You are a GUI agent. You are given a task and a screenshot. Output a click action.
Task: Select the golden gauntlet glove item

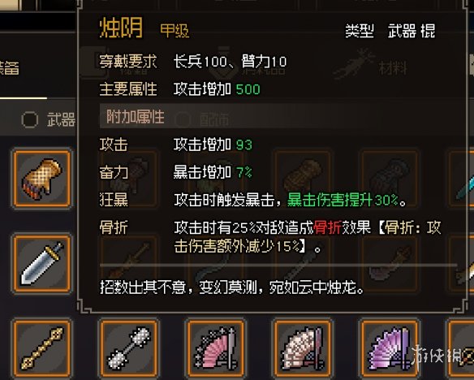tap(41, 179)
